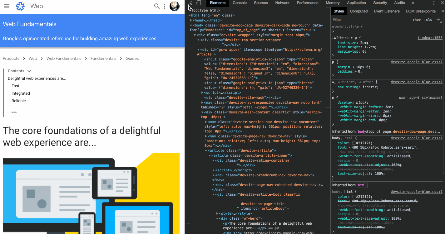Show more DevTools panel tabs

[413, 3]
